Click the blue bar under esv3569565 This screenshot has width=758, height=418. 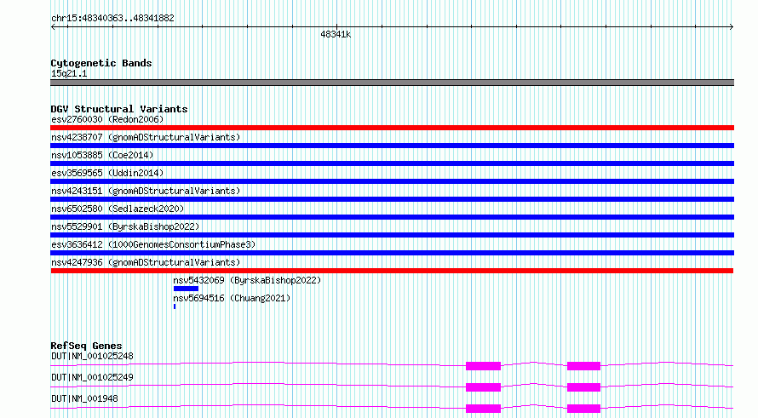point(392,181)
